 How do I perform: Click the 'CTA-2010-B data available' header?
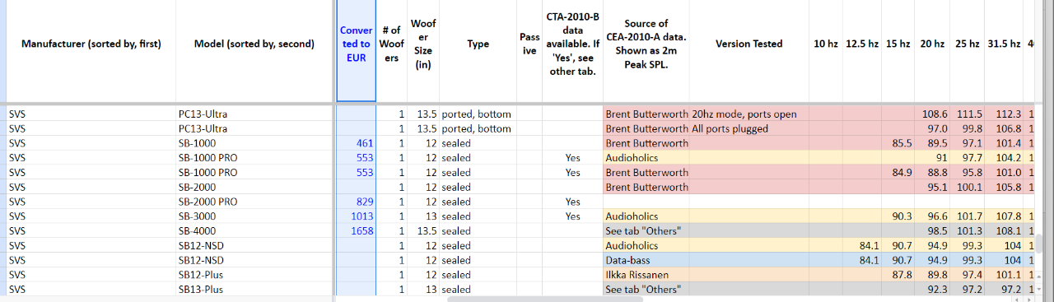573,44
